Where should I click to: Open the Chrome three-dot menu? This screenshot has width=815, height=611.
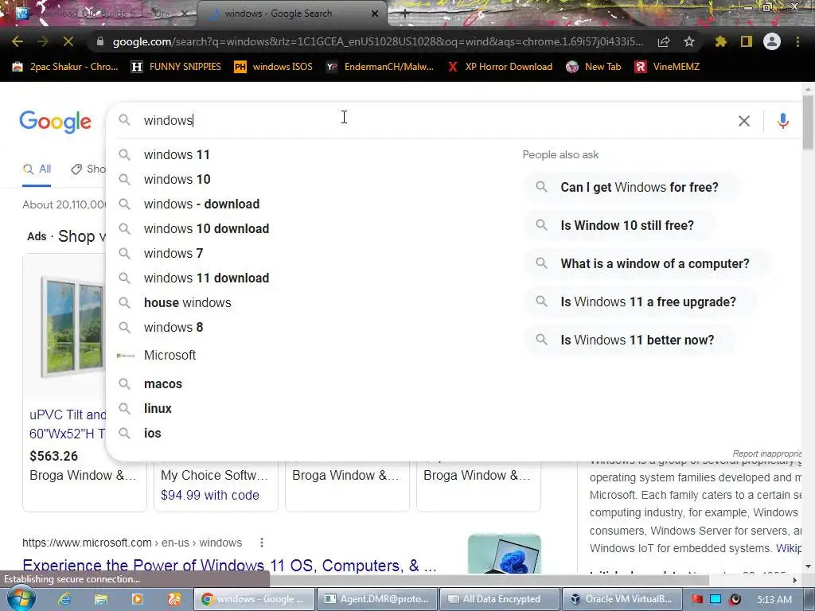(x=797, y=41)
